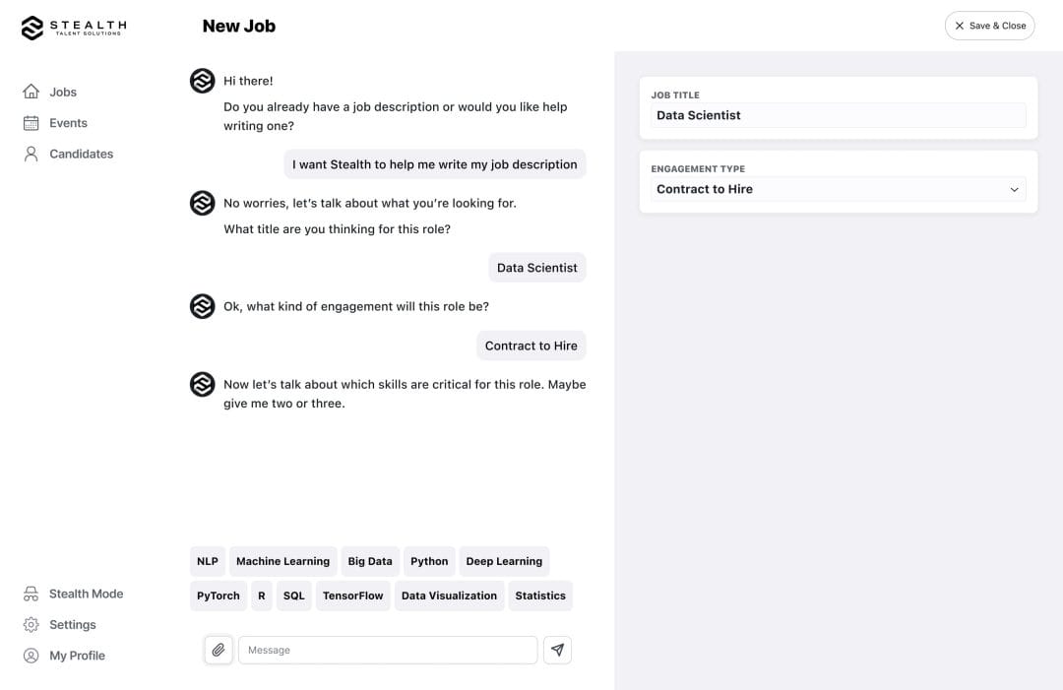The height and width of the screenshot is (690, 1063).
Task: Navigate to the Jobs section
Action: pos(63,92)
